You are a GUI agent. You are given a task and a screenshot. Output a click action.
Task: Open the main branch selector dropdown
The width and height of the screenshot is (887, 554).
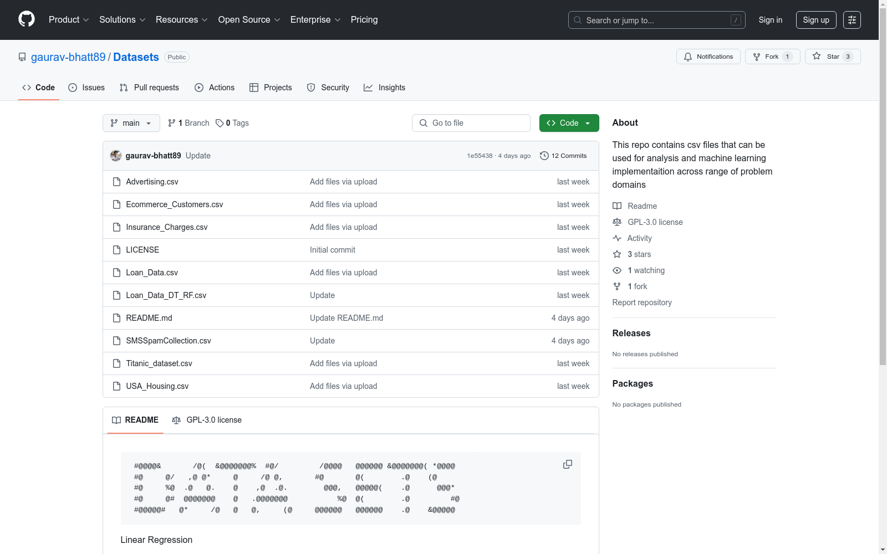tap(131, 123)
